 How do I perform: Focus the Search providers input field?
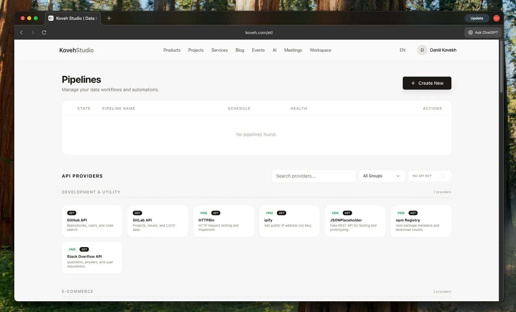click(x=313, y=176)
